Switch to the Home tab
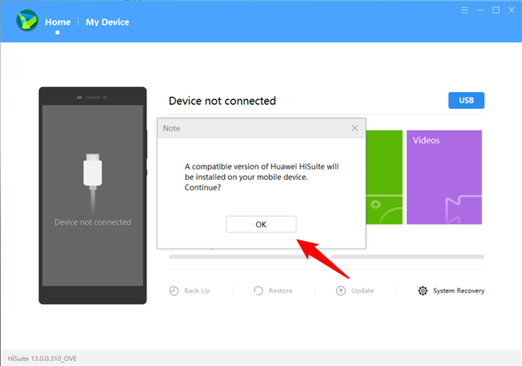Screen dimensions: 522x366 click(57, 22)
